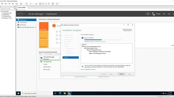Open the library search dropdown arrow
The image size is (174, 97).
click(x=14, y=9)
